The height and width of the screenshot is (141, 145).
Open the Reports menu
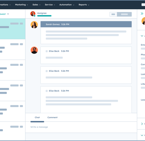(84, 5)
